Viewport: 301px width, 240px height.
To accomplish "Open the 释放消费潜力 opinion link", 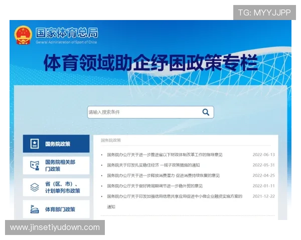I will [164, 175].
